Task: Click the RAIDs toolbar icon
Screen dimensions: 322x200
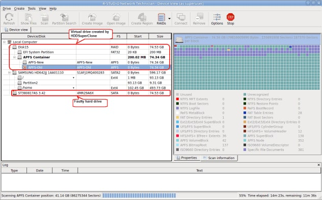Action: click(161, 19)
